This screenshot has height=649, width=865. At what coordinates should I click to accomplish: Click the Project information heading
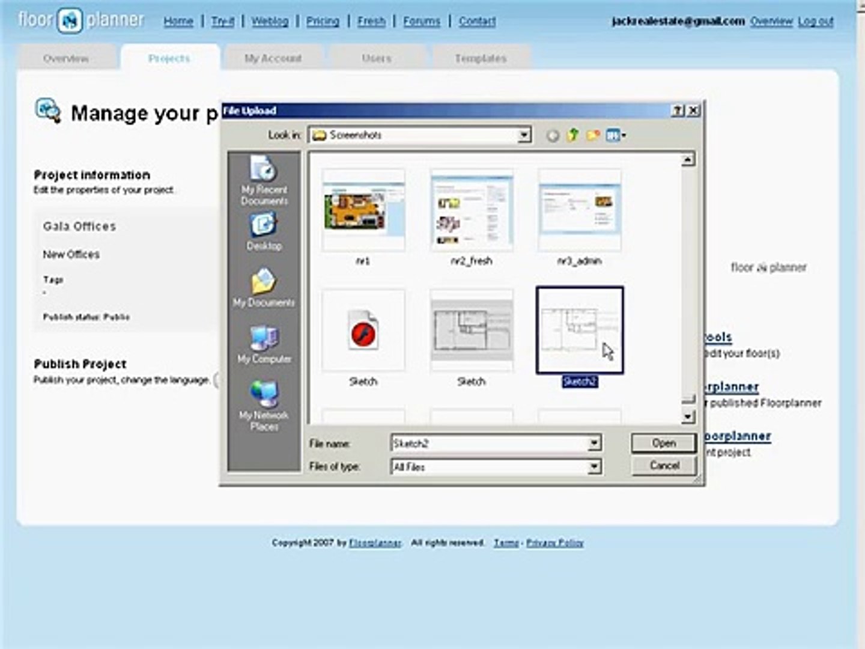point(92,175)
